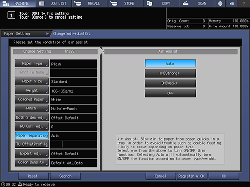Click the Plain paper type value

[74, 64]
